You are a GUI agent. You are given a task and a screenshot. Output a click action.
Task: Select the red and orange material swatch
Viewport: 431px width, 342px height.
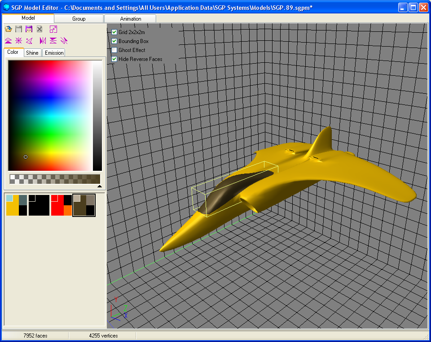pyautogui.click(x=61, y=205)
